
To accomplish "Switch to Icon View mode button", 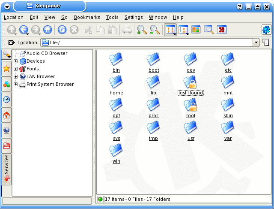I will (x=170, y=30).
